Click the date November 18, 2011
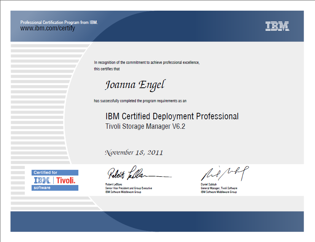The width and height of the screenshot is (315, 242). [x=134, y=153]
